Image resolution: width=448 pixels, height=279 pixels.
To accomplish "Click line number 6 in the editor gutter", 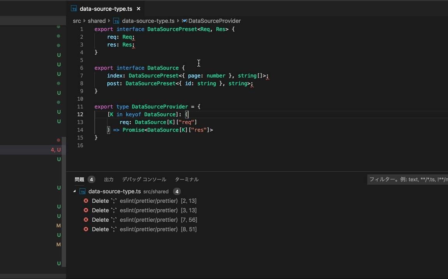I will pos(82,68).
